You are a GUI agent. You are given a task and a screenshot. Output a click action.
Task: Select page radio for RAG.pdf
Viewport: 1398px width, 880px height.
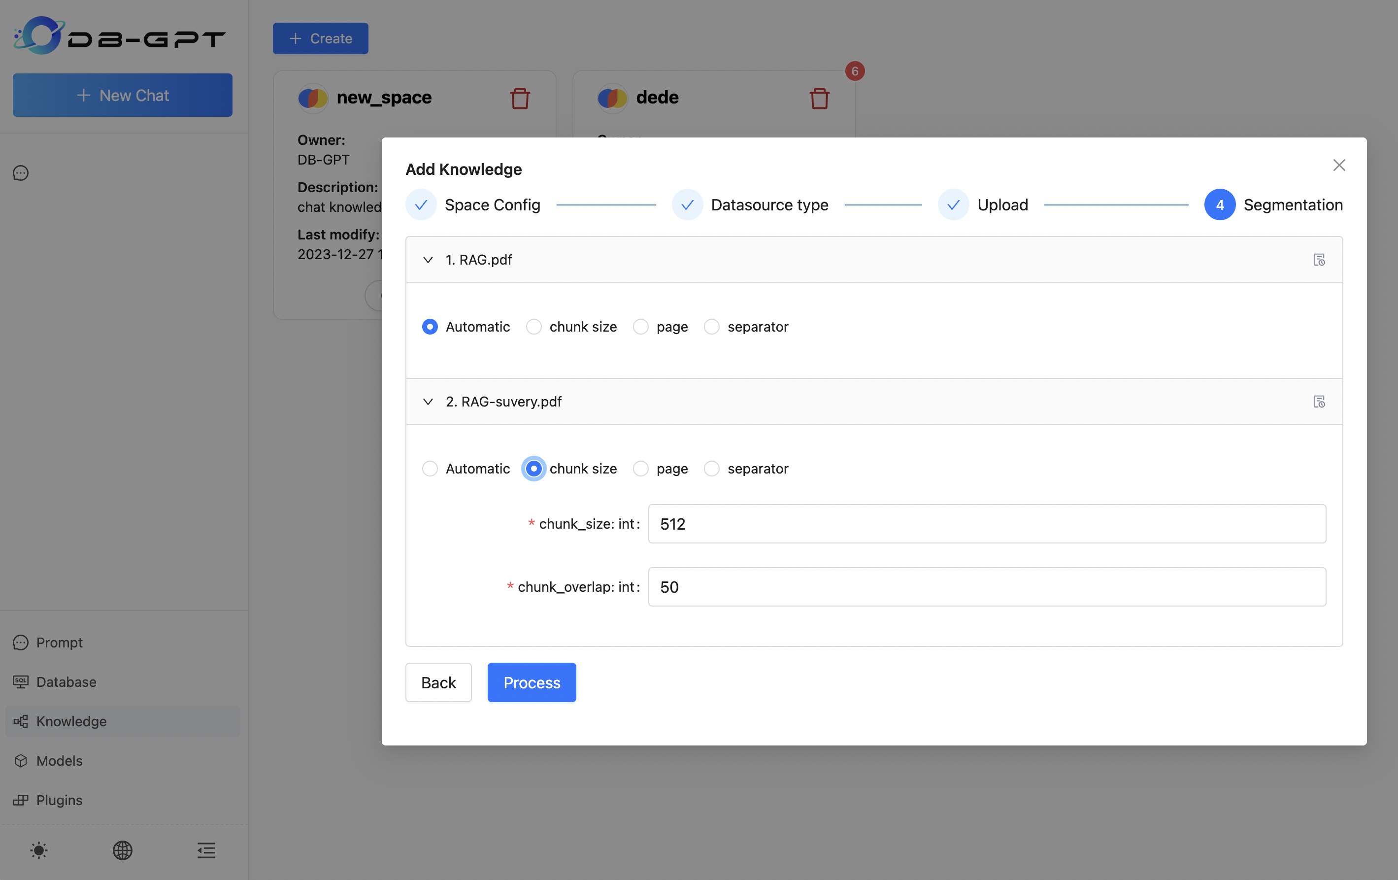[640, 327]
